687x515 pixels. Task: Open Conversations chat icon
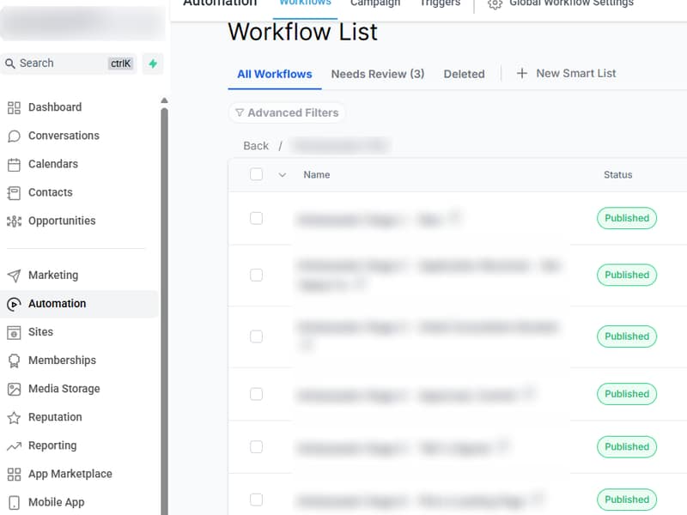(14, 136)
